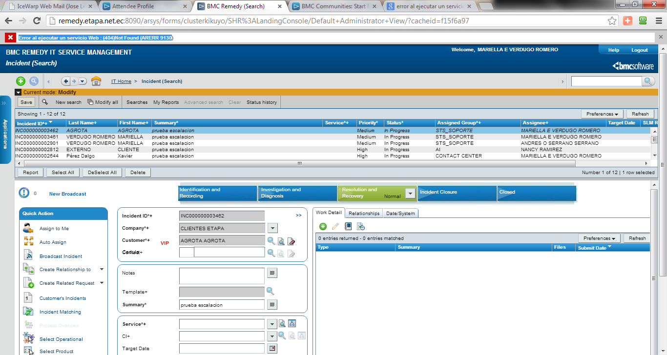This screenshot has width=667, height=355.
Task: Click the Customer's Incidents icon
Action: (x=28, y=297)
